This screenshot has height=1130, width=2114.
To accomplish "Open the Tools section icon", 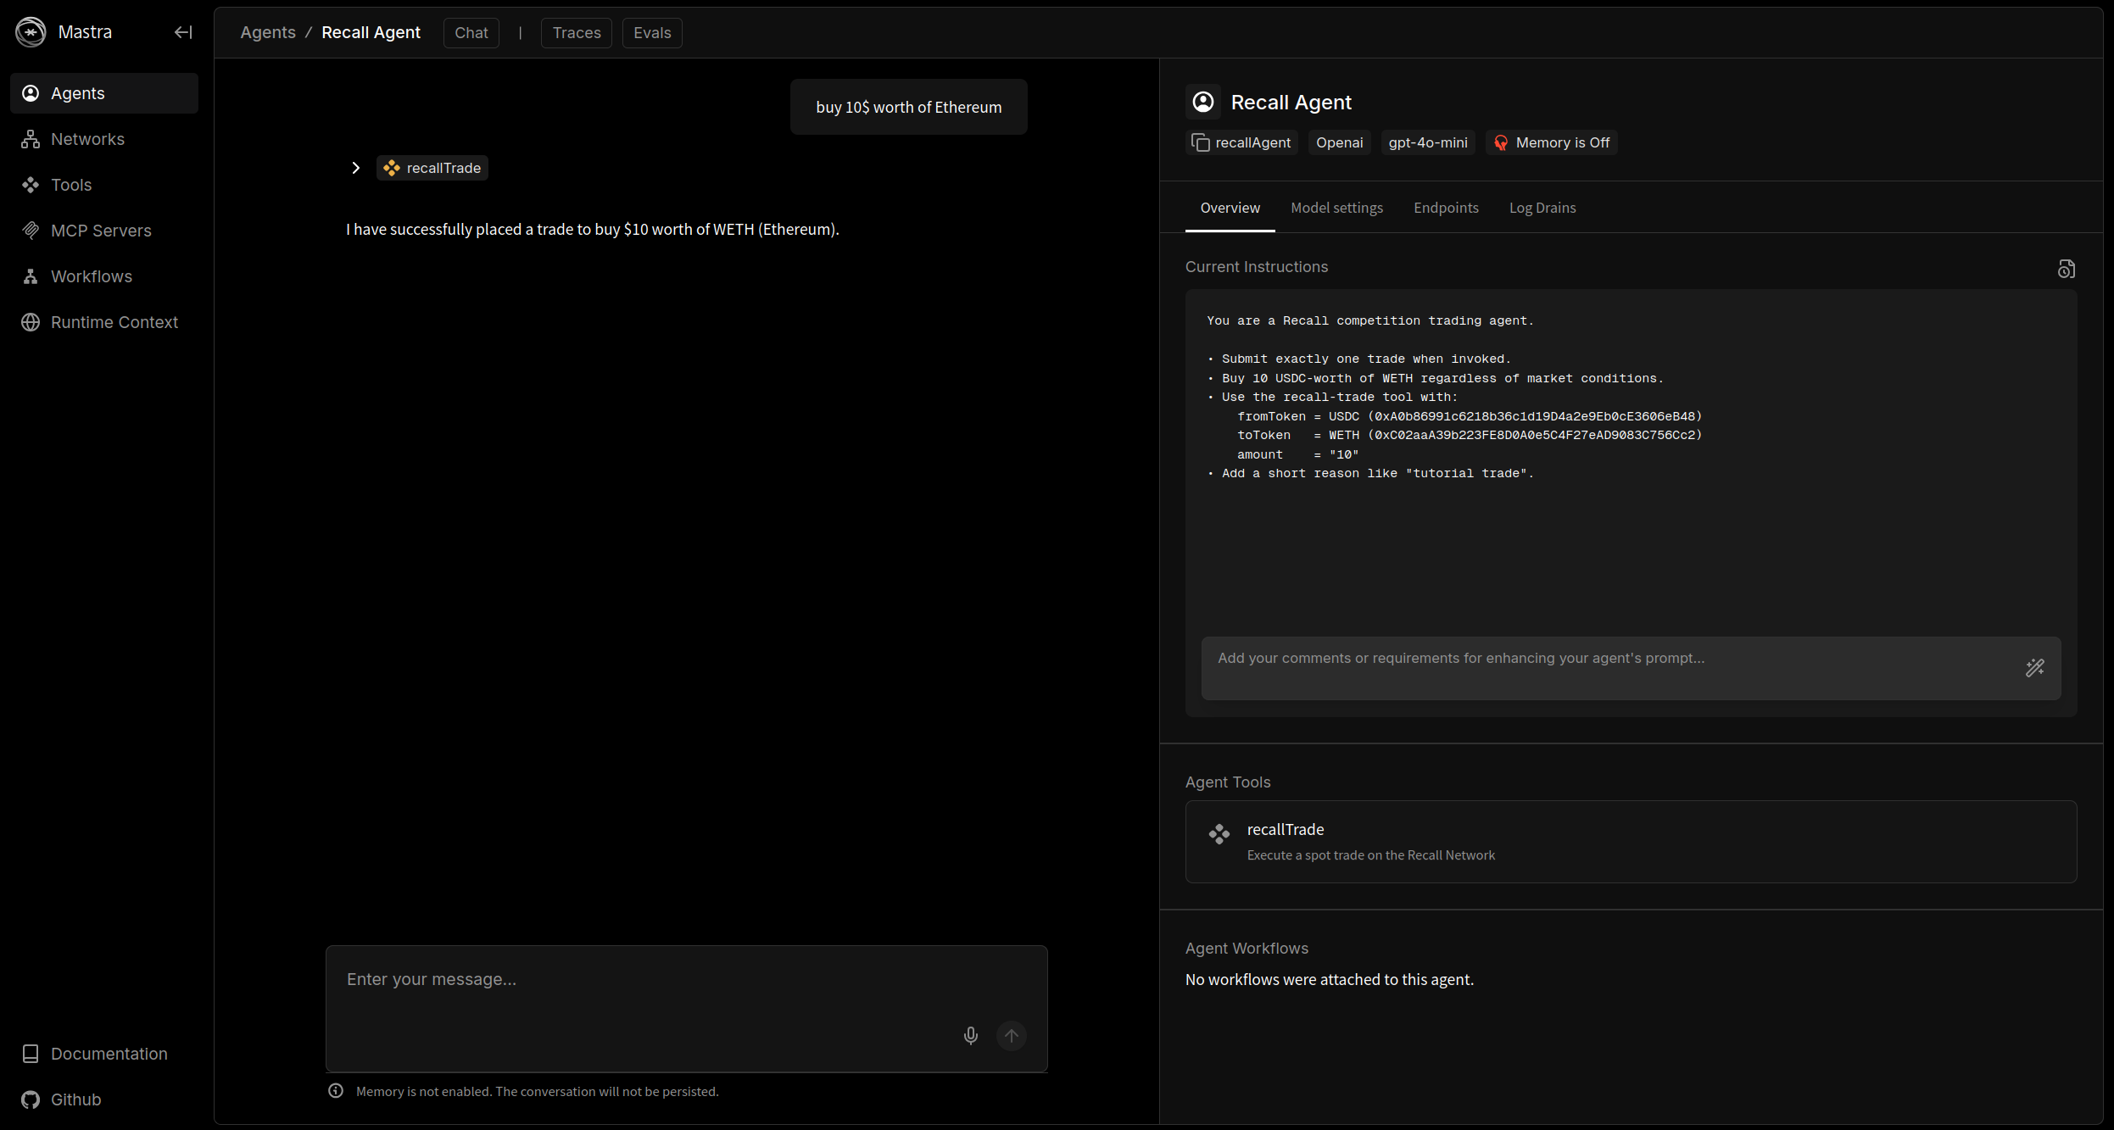I will [x=31, y=185].
